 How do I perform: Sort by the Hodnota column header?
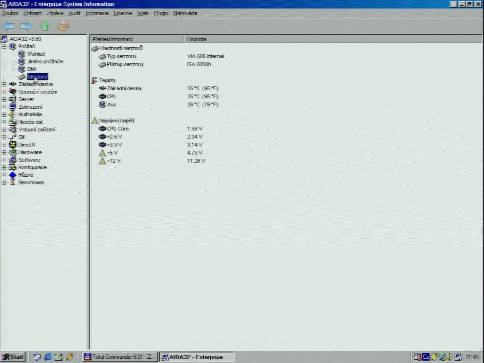click(x=272, y=39)
